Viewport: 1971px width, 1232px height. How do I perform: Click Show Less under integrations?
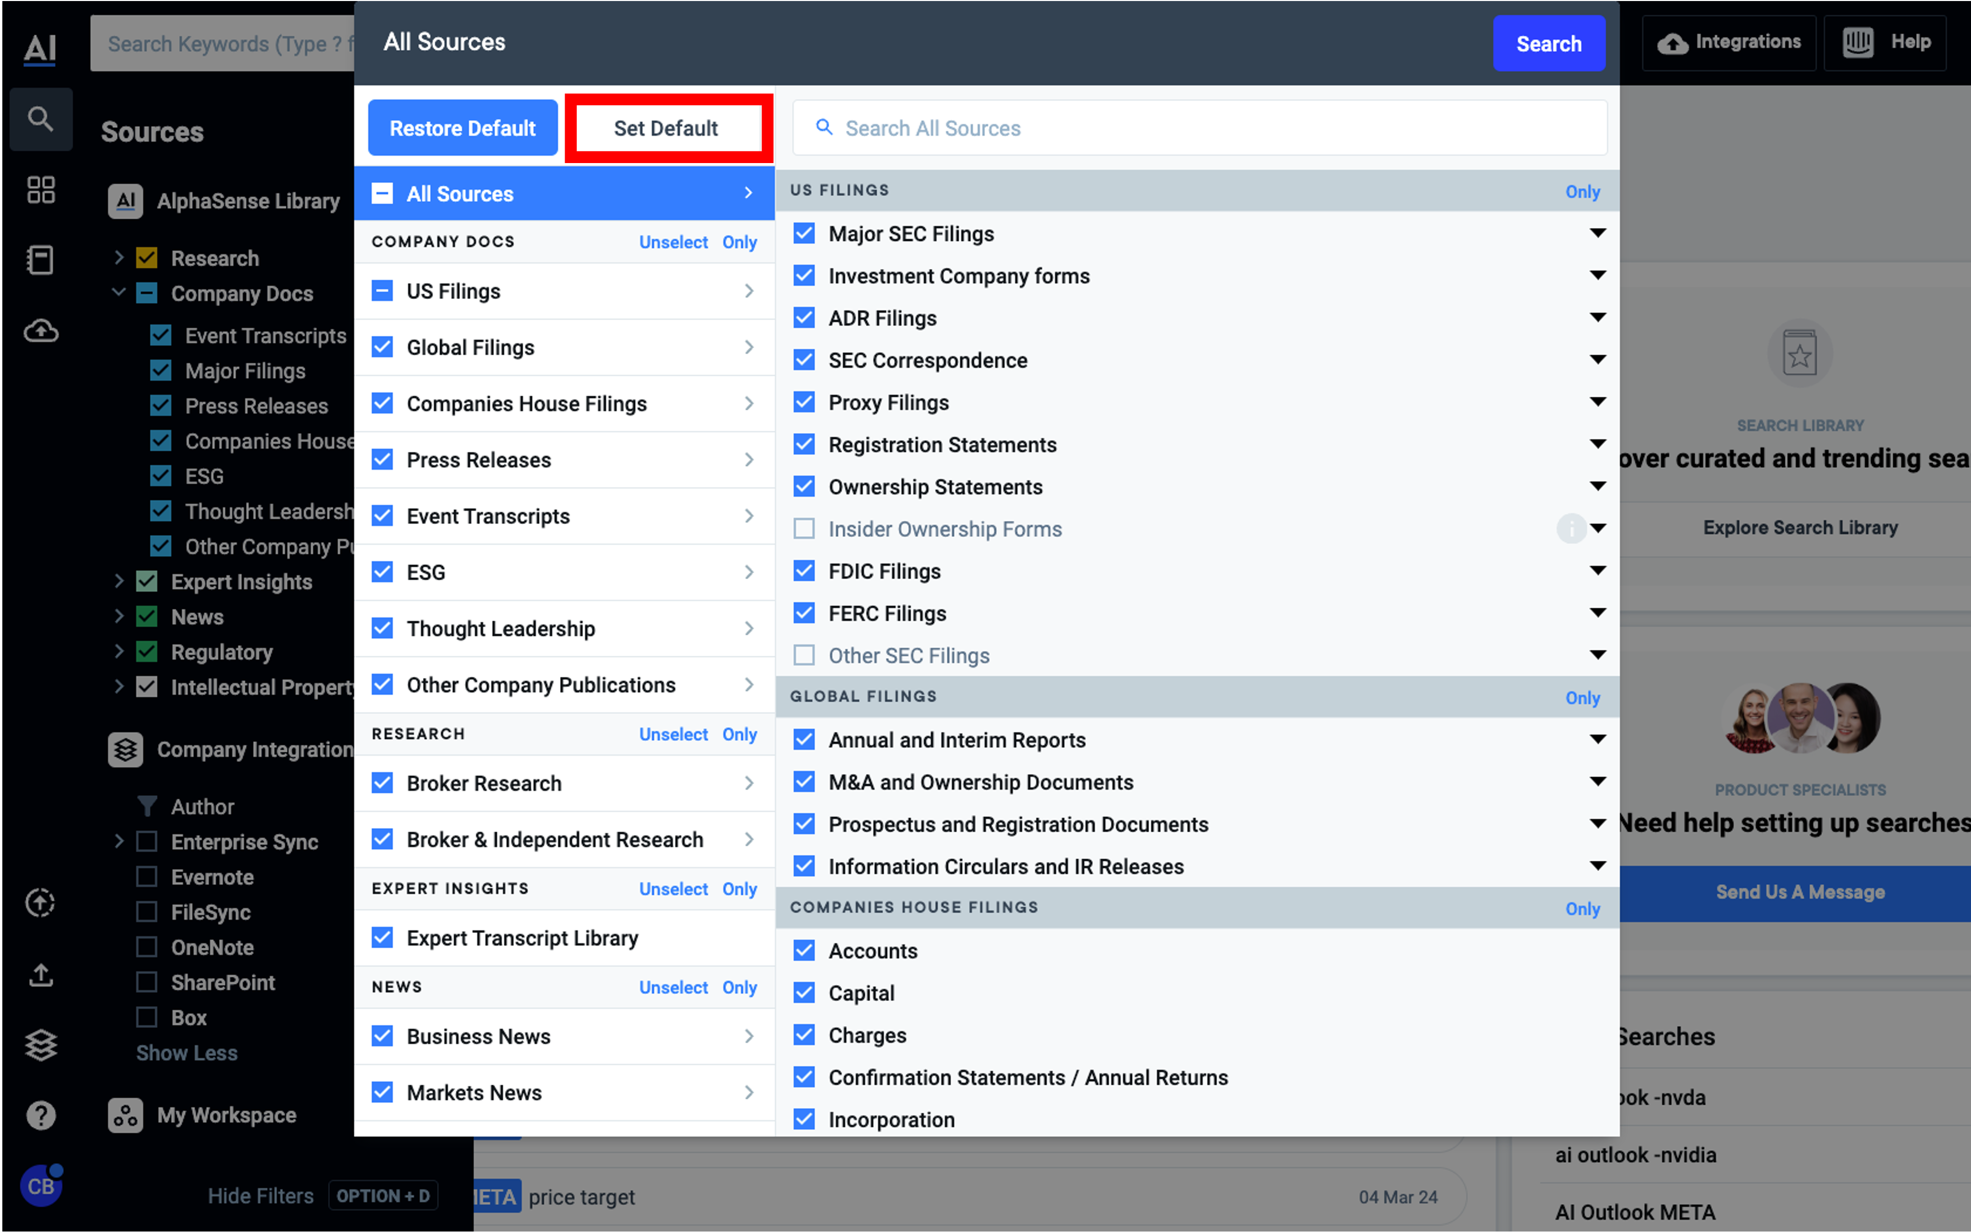coord(187,1053)
